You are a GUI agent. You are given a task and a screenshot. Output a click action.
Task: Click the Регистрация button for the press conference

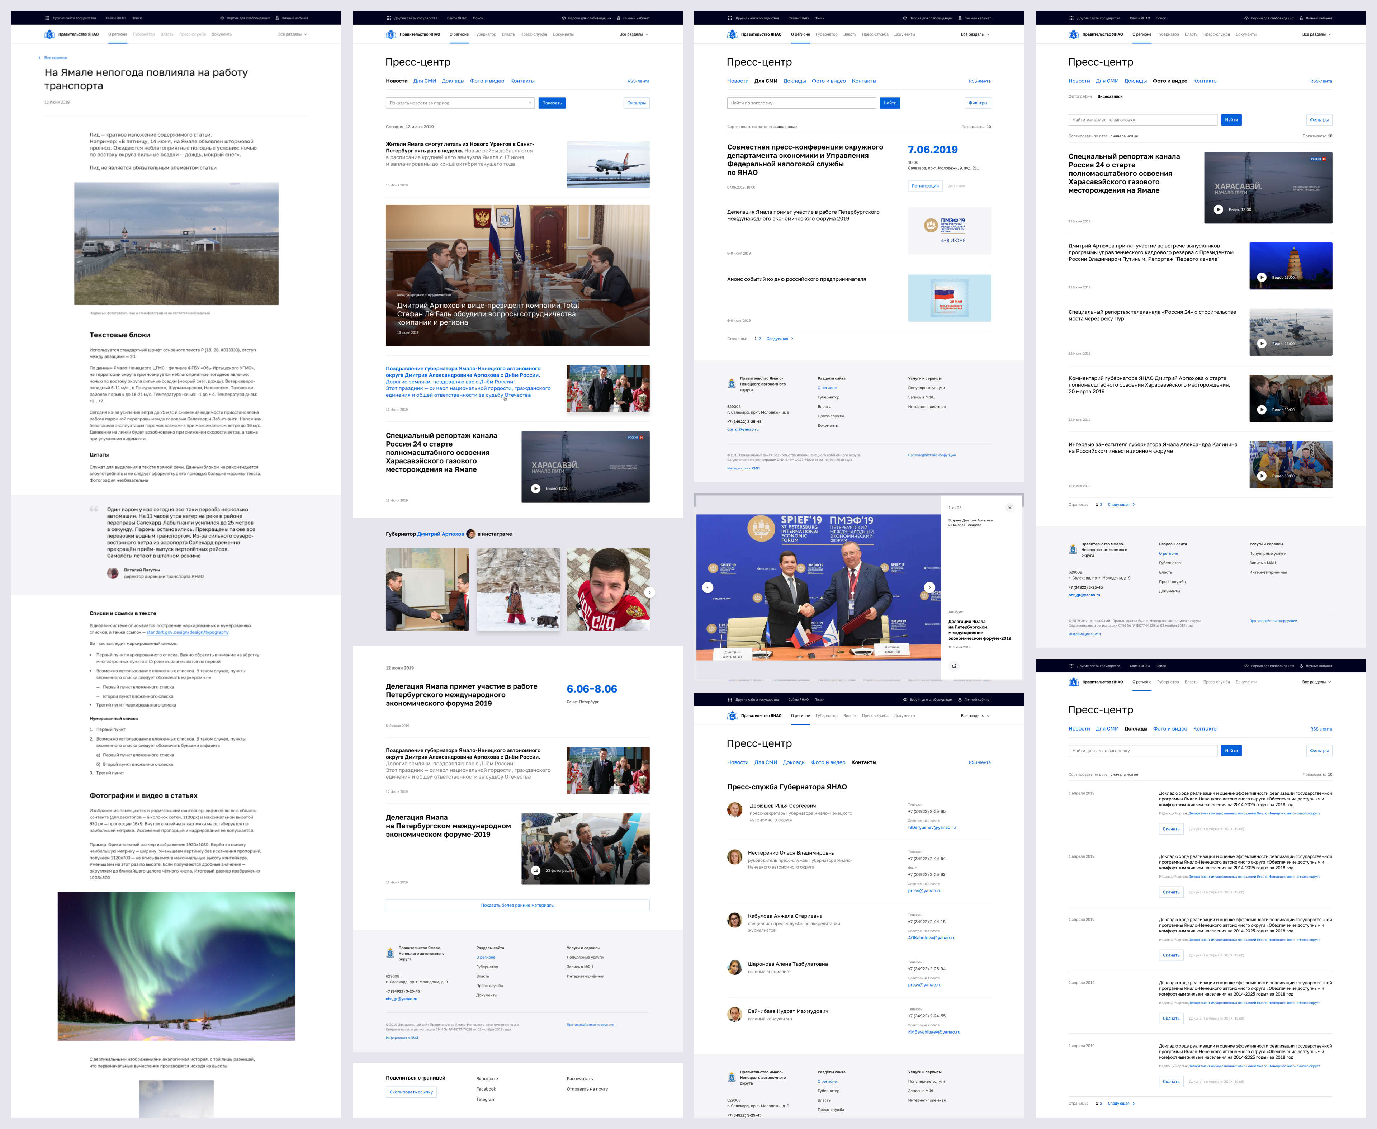click(x=925, y=186)
